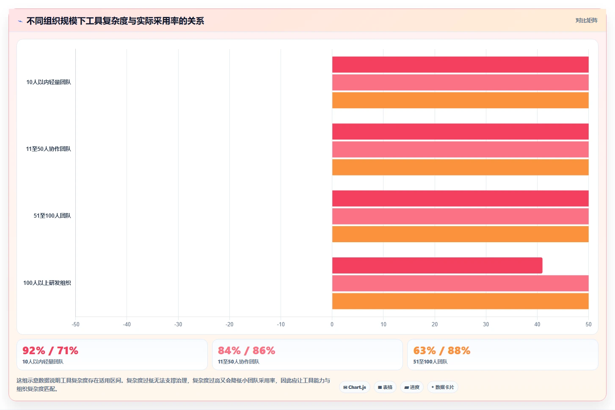This screenshot has width=615, height=410.
Task: Pick the pink bar for 51至100人团队
Action: (460, 216)
